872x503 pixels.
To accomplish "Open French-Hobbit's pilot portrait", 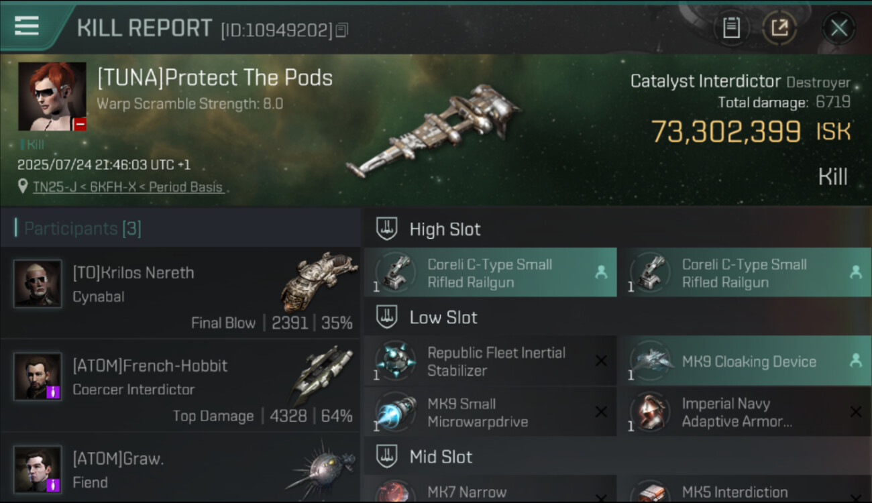I will click(x=38, y=376).
